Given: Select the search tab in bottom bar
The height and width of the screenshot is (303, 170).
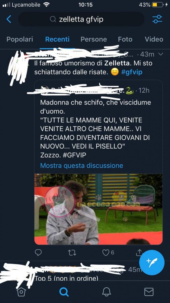Looking at the screenshot, I should 64,292.
